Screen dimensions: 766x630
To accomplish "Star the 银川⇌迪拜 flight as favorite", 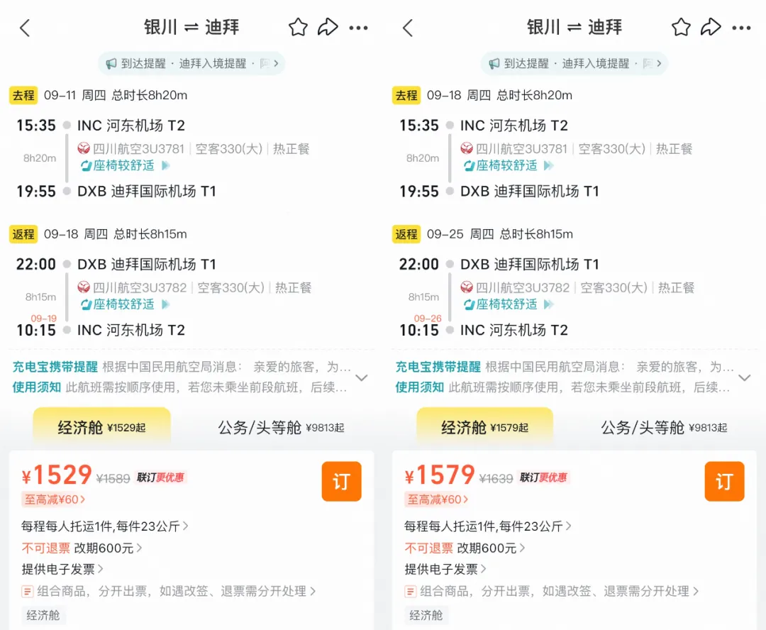I will (x=298, y=27).
